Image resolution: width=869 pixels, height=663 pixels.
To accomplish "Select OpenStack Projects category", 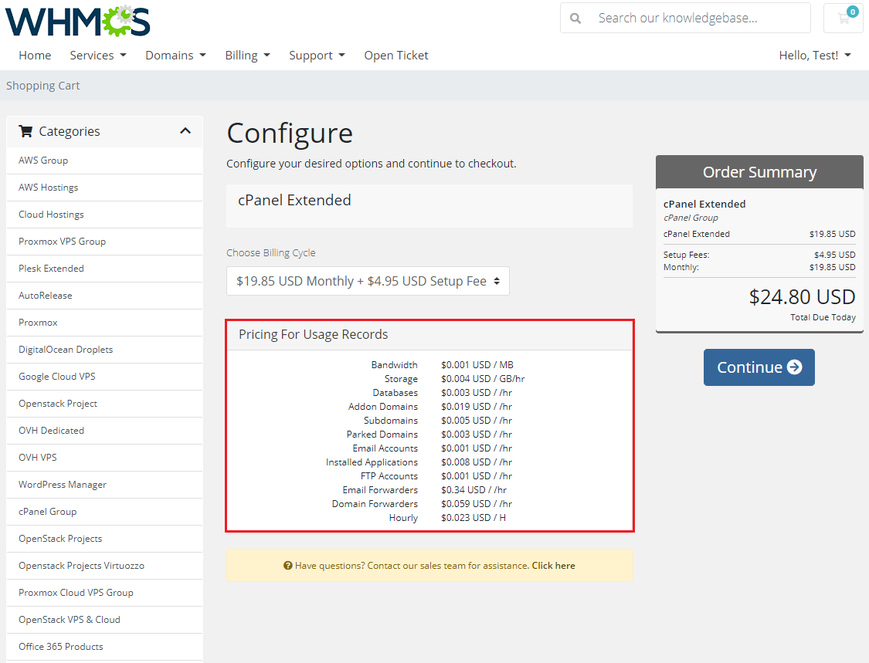I will coord(105,539).
